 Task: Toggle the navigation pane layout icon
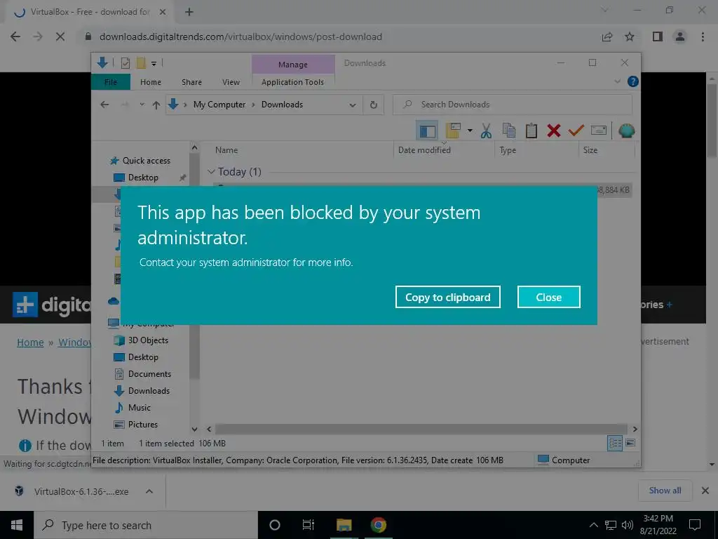pyautogui.click(x=427, y=131)
